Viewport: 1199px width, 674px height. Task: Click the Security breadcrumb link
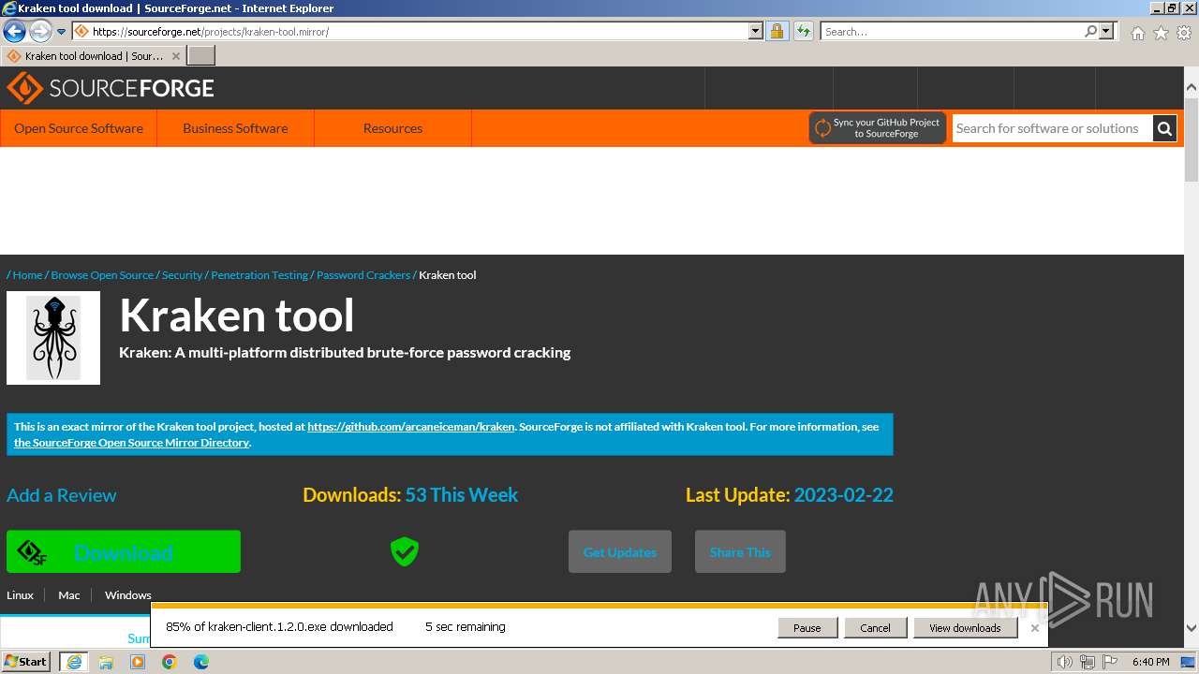pos(182,274)
